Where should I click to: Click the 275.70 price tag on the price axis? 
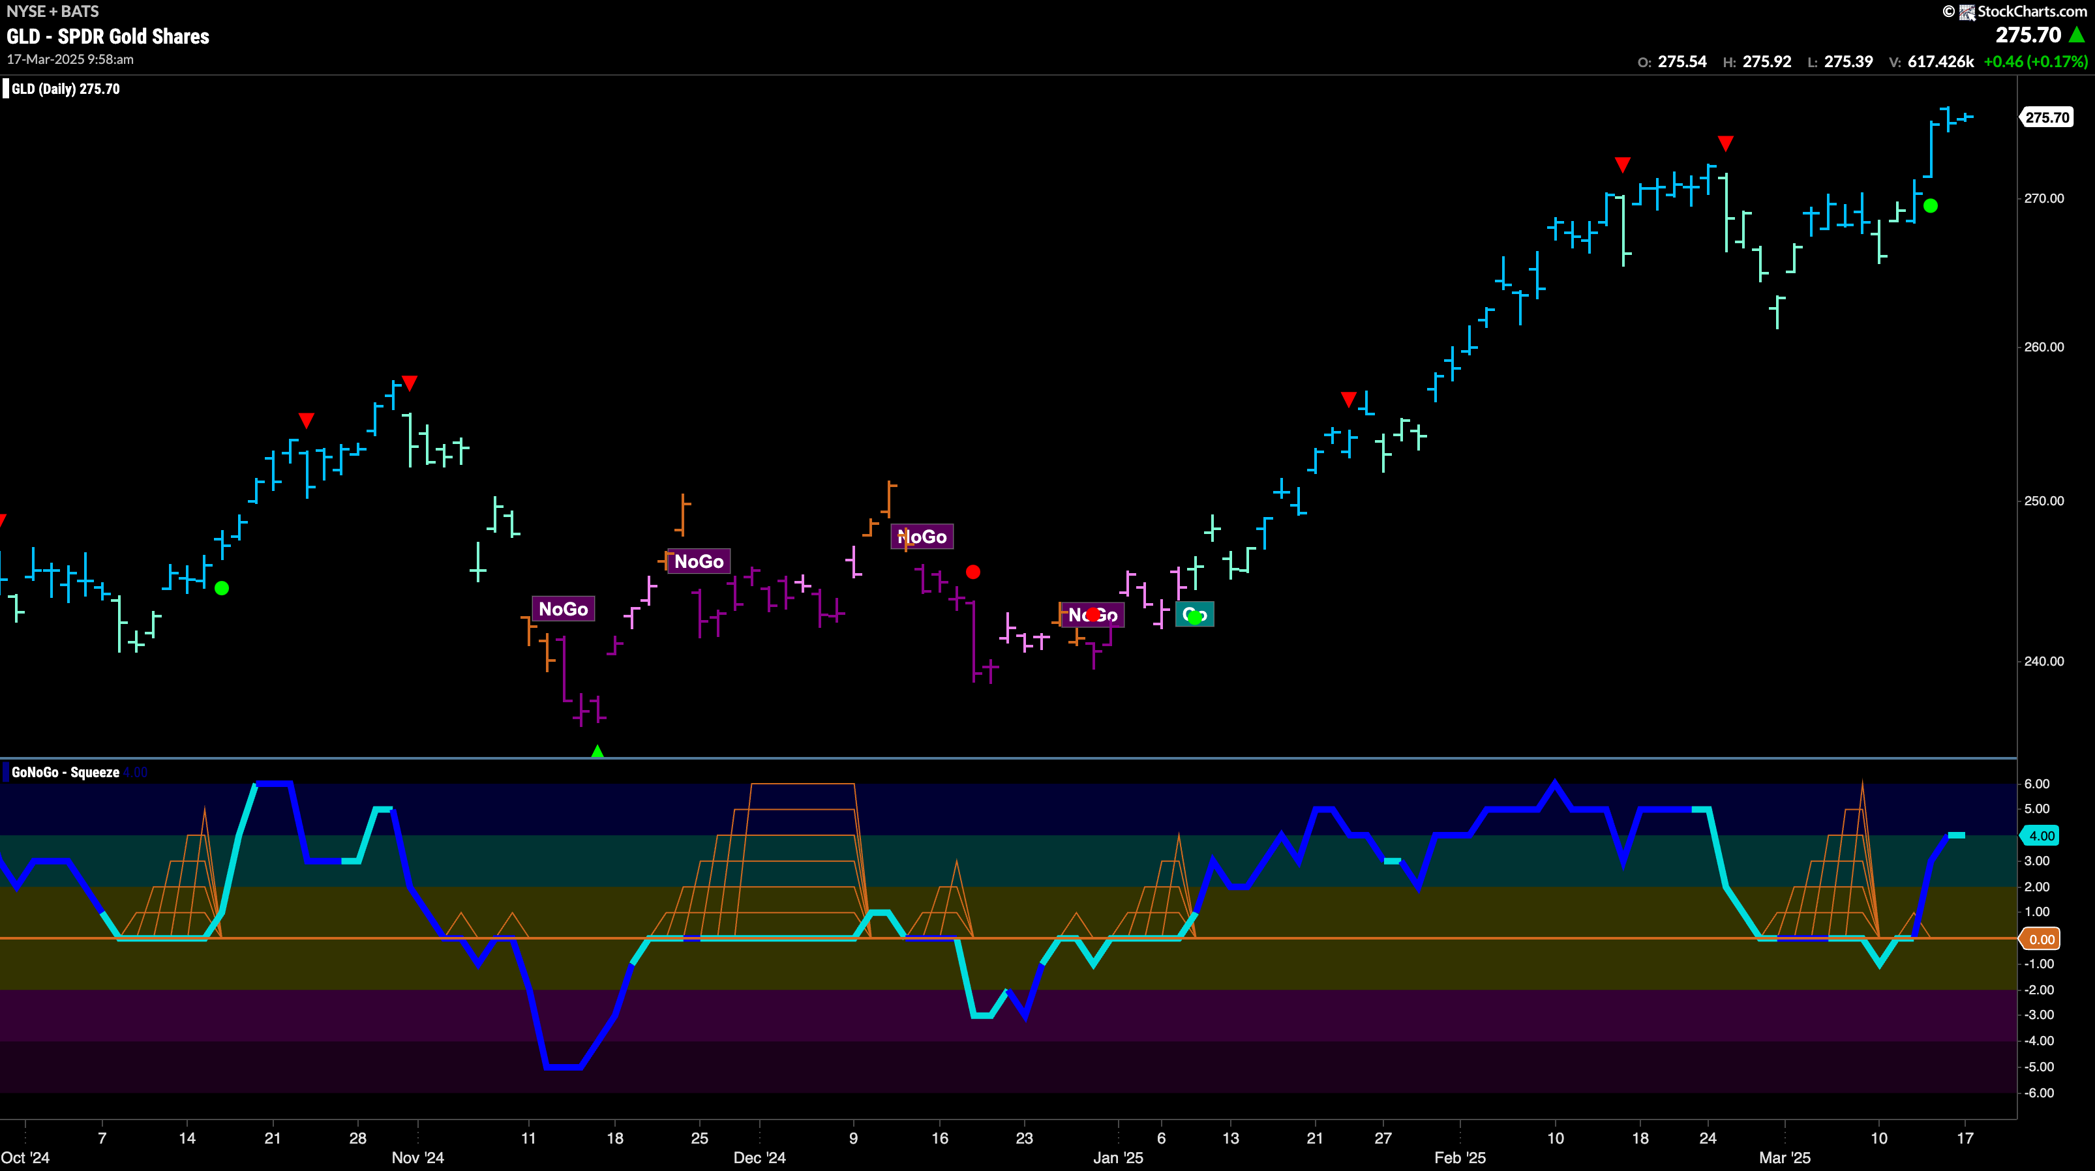pyautogui.click(x=2047, y=117)
